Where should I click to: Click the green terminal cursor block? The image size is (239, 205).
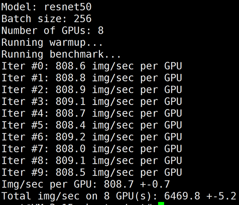tap(161, 203)
